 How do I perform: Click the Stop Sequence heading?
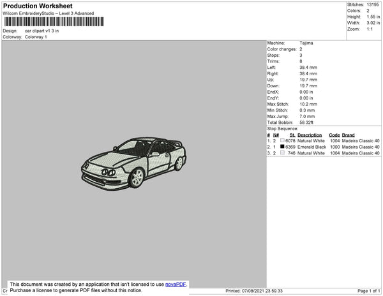coord(283,128)
